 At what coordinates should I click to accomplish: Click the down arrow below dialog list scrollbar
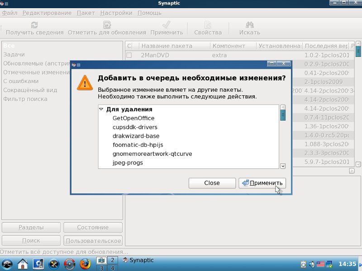click(283, 166)
